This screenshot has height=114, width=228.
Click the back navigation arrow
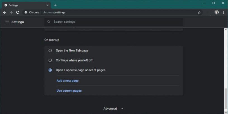coord(4,12)
